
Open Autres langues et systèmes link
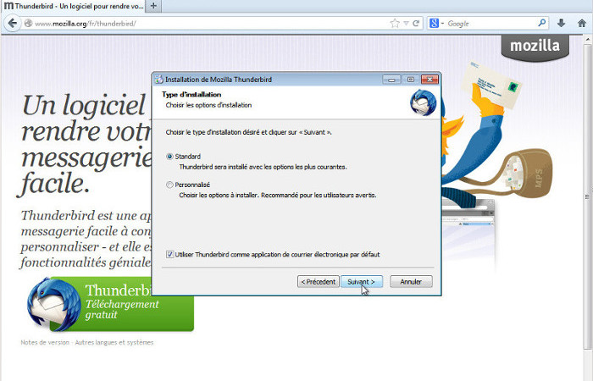pyautogui.click(x=114, y=342)
